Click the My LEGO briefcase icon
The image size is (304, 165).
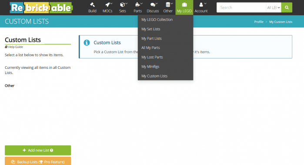tap(184, 5)
